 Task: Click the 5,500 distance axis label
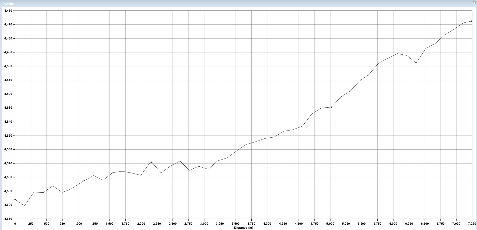[x=362, y=224]
